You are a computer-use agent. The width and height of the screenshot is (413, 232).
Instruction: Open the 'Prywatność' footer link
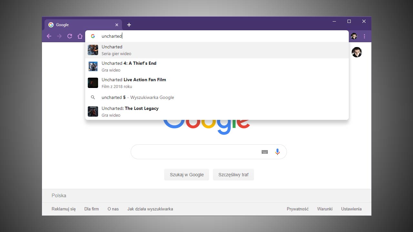[x=298, y=209]
